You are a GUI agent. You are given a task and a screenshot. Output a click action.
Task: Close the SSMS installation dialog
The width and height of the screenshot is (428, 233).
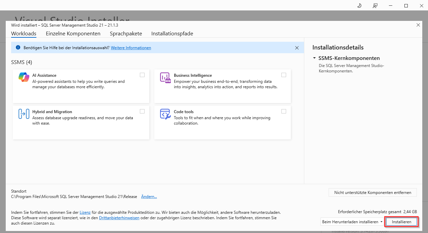(x=418, y=25)
